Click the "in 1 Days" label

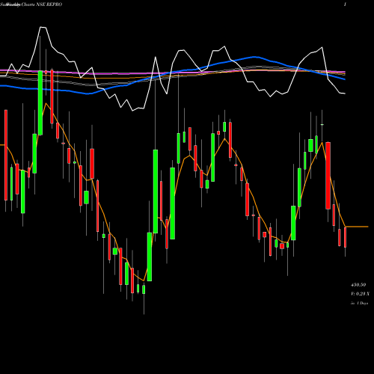(359, 303)
